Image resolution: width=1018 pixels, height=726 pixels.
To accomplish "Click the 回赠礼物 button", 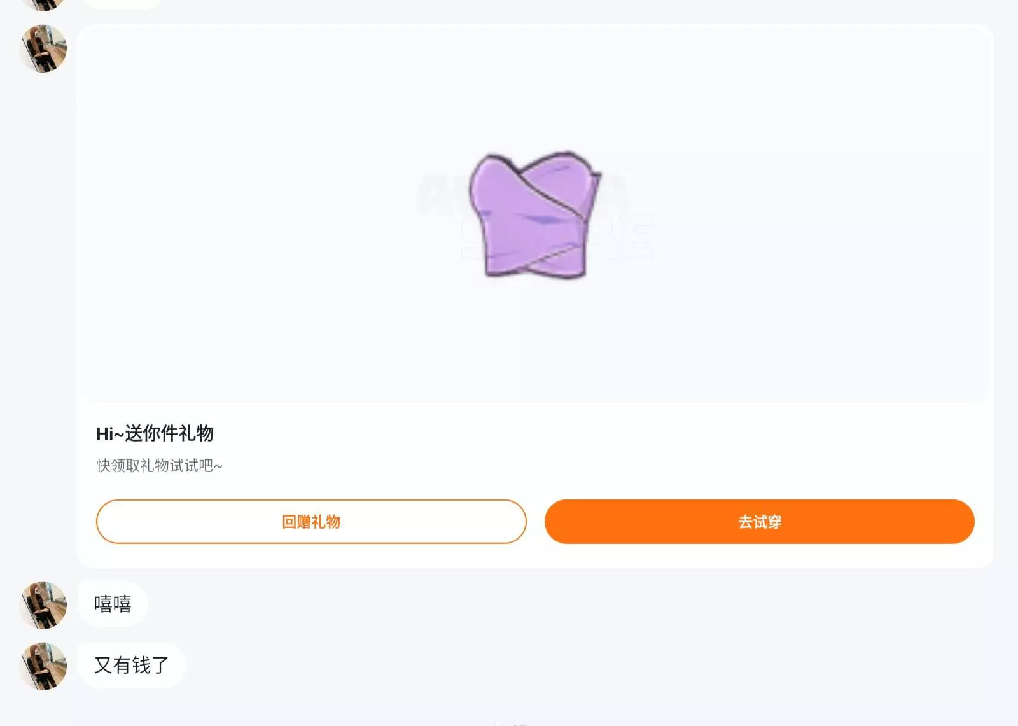I will [311, 522].
